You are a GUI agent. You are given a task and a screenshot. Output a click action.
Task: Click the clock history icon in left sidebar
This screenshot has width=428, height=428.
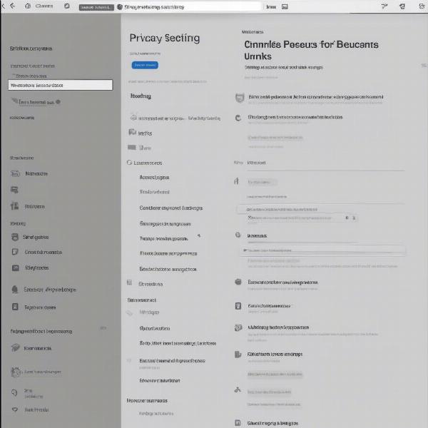(x=14, y=392)
